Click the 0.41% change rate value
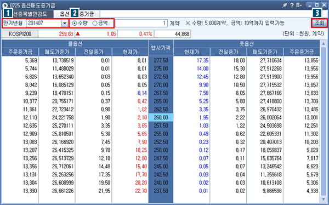This screenshot has width=329, height=205. pos(146,34)
